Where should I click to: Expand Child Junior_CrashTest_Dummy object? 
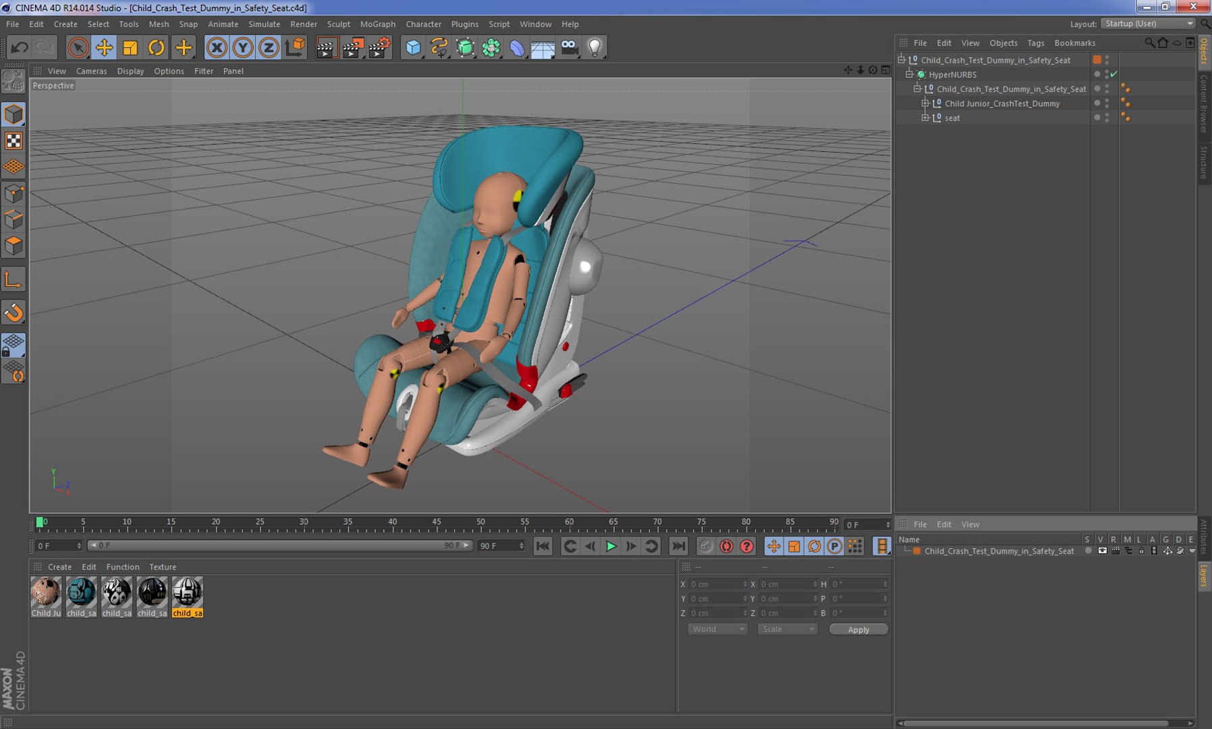click(x=925, y=103)
